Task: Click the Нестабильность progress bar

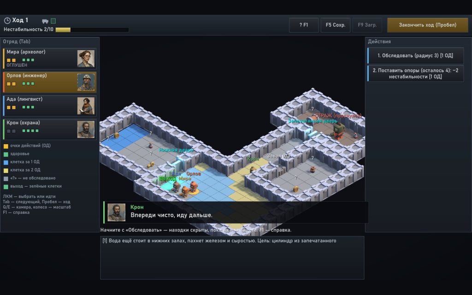Action: click(92, 30)
